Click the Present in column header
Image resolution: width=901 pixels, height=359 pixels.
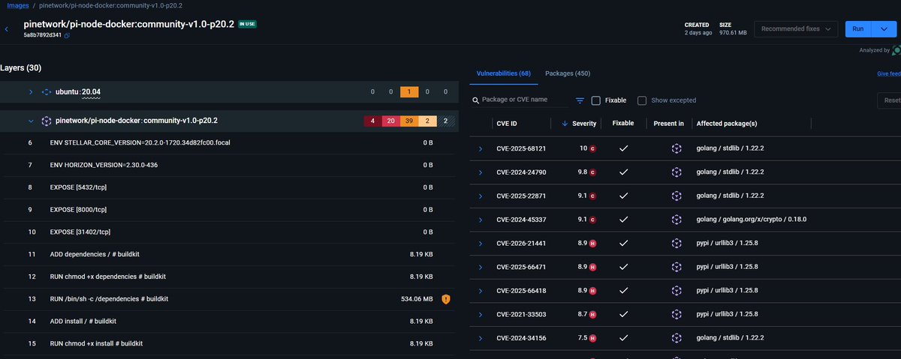(669, 124)
